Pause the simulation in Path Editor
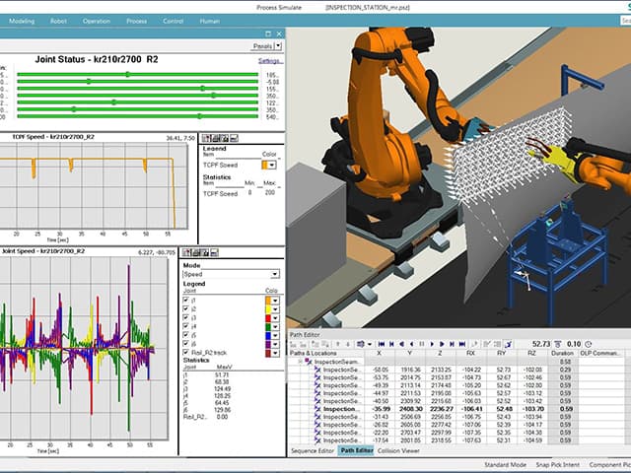631x473 pixels. point(421,344)
